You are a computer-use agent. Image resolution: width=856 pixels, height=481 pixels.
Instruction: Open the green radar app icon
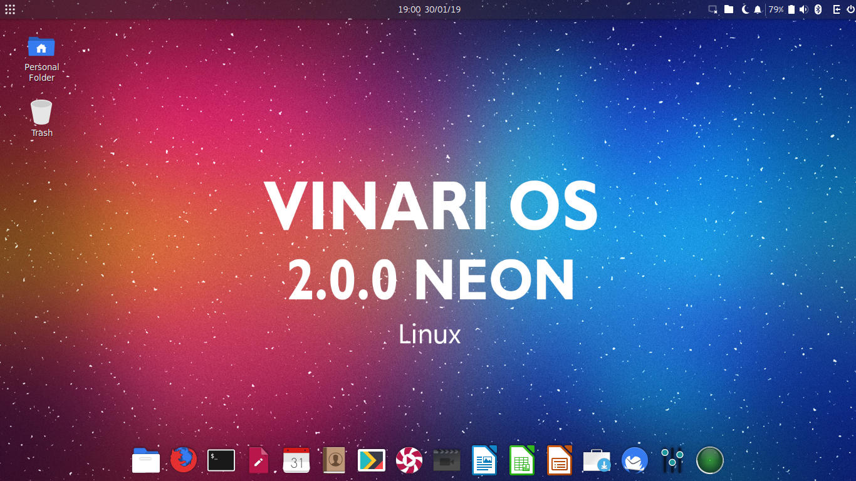point(710,460)
